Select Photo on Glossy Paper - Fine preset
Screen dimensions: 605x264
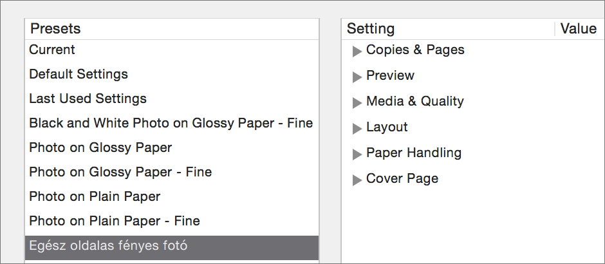click(172, 172)
